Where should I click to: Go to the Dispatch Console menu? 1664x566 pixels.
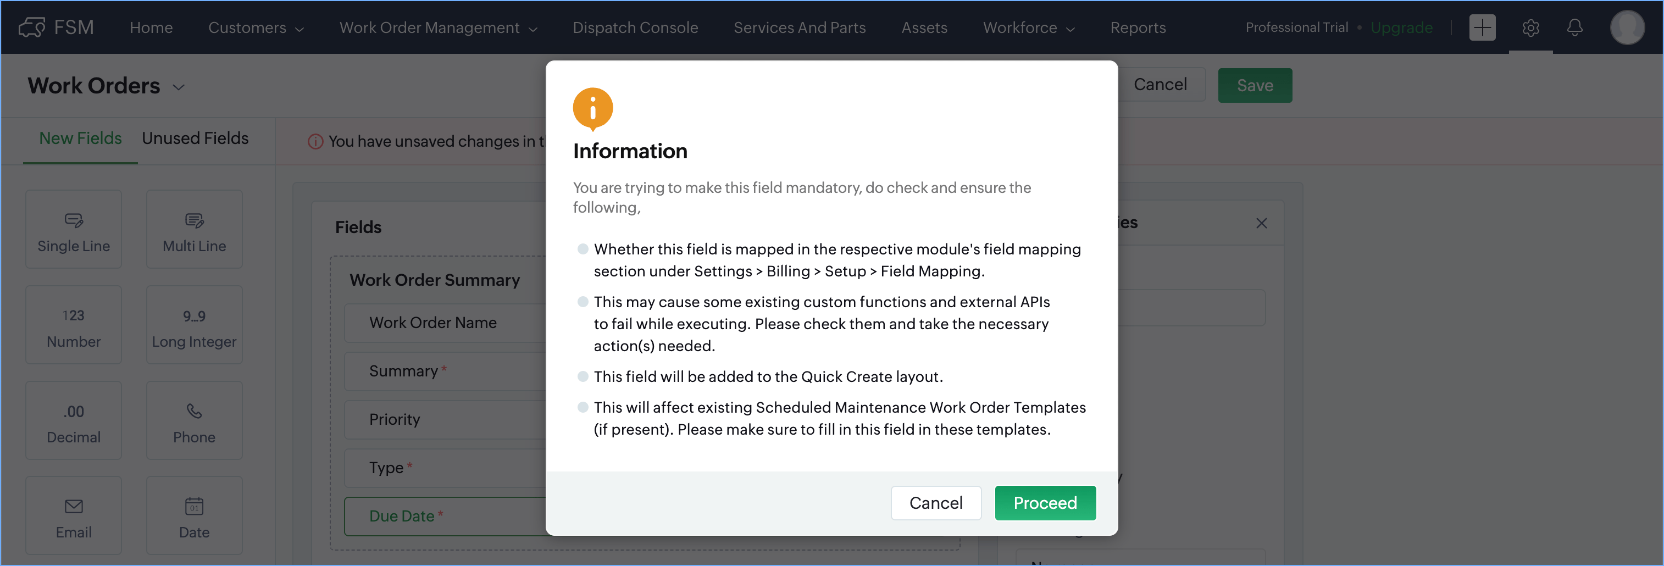(x=635, y=28)
